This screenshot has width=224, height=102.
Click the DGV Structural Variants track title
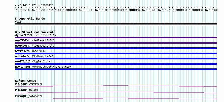tap(35, 32)
